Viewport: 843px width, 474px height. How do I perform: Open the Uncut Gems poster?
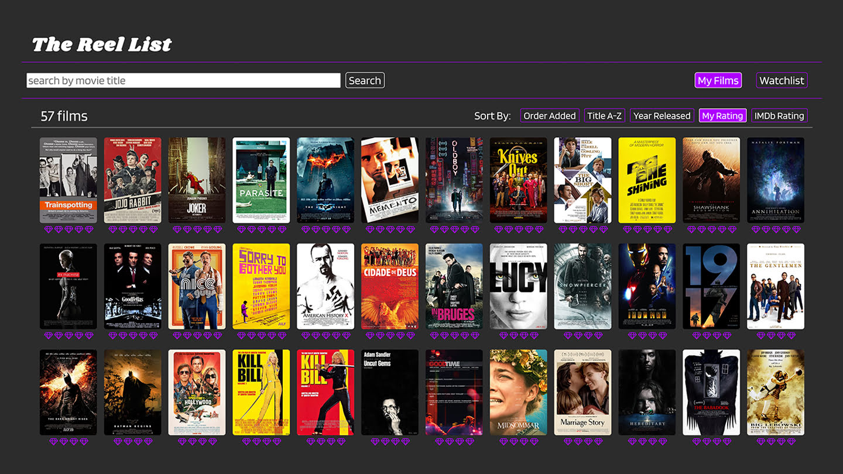point(390,393)
